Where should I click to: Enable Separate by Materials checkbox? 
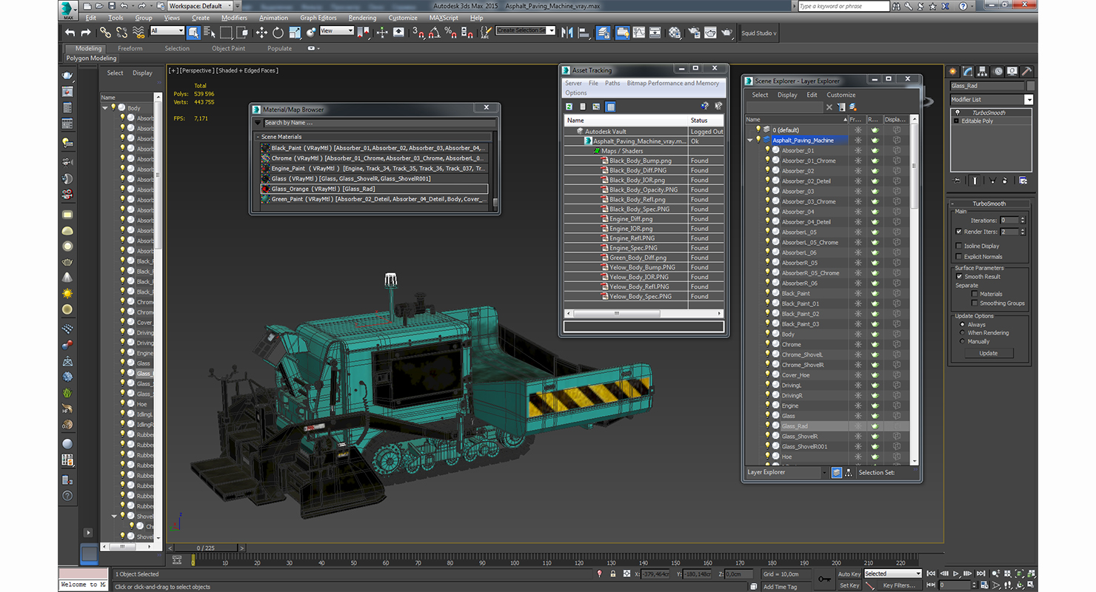coord(975,294)
